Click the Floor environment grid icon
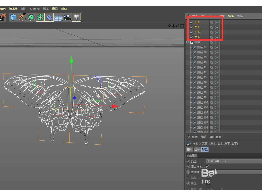262x190 pixels. 58,18
